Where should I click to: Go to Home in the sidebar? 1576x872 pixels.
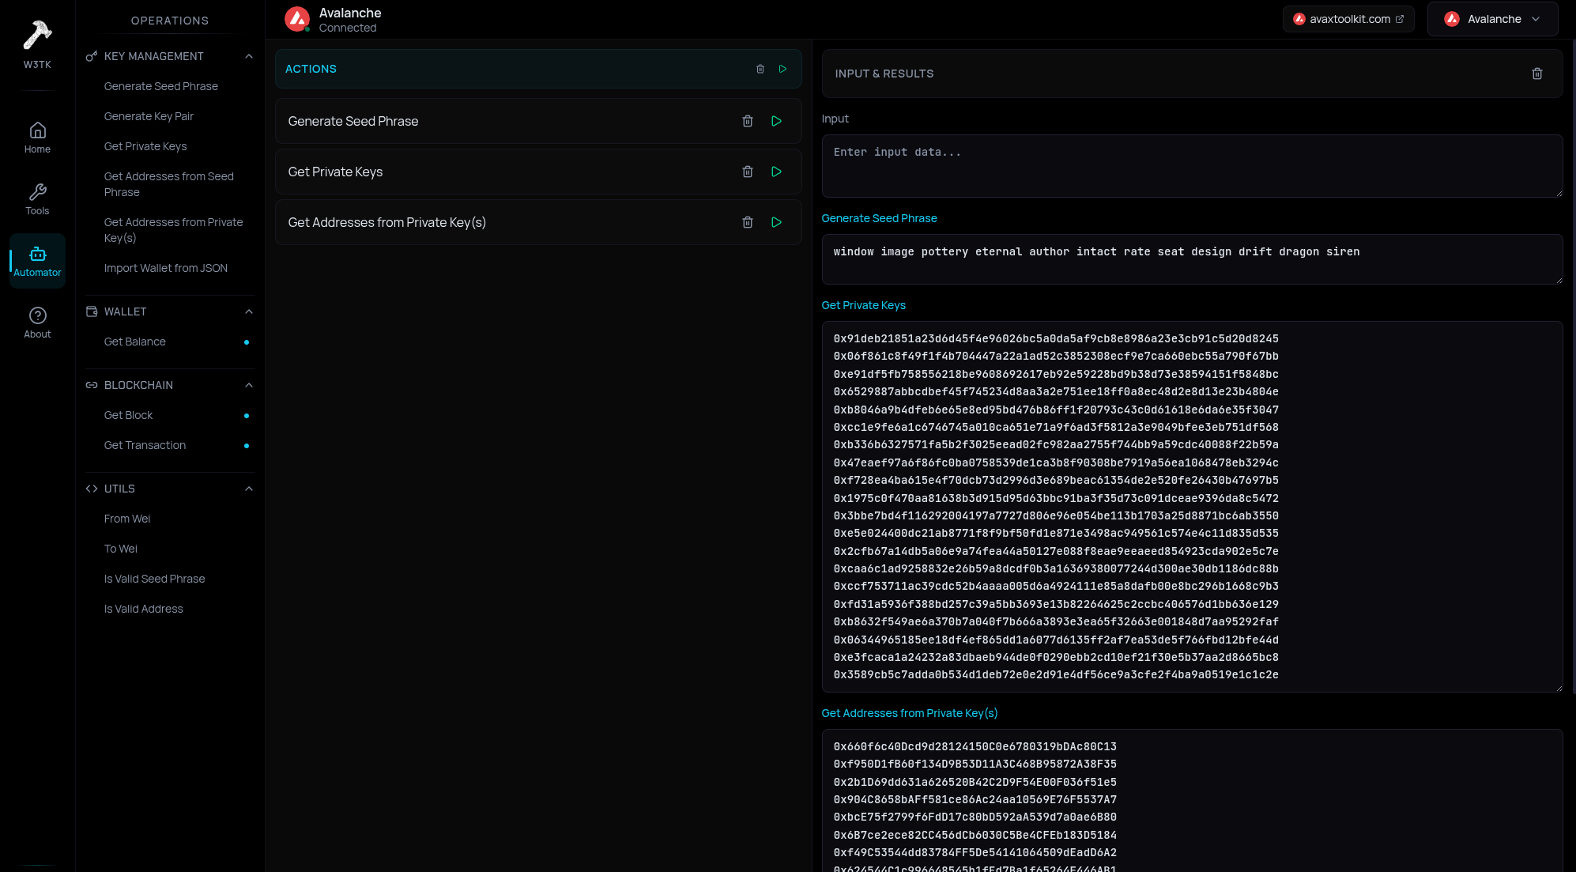pyautogui.click(x=37, y=138)
